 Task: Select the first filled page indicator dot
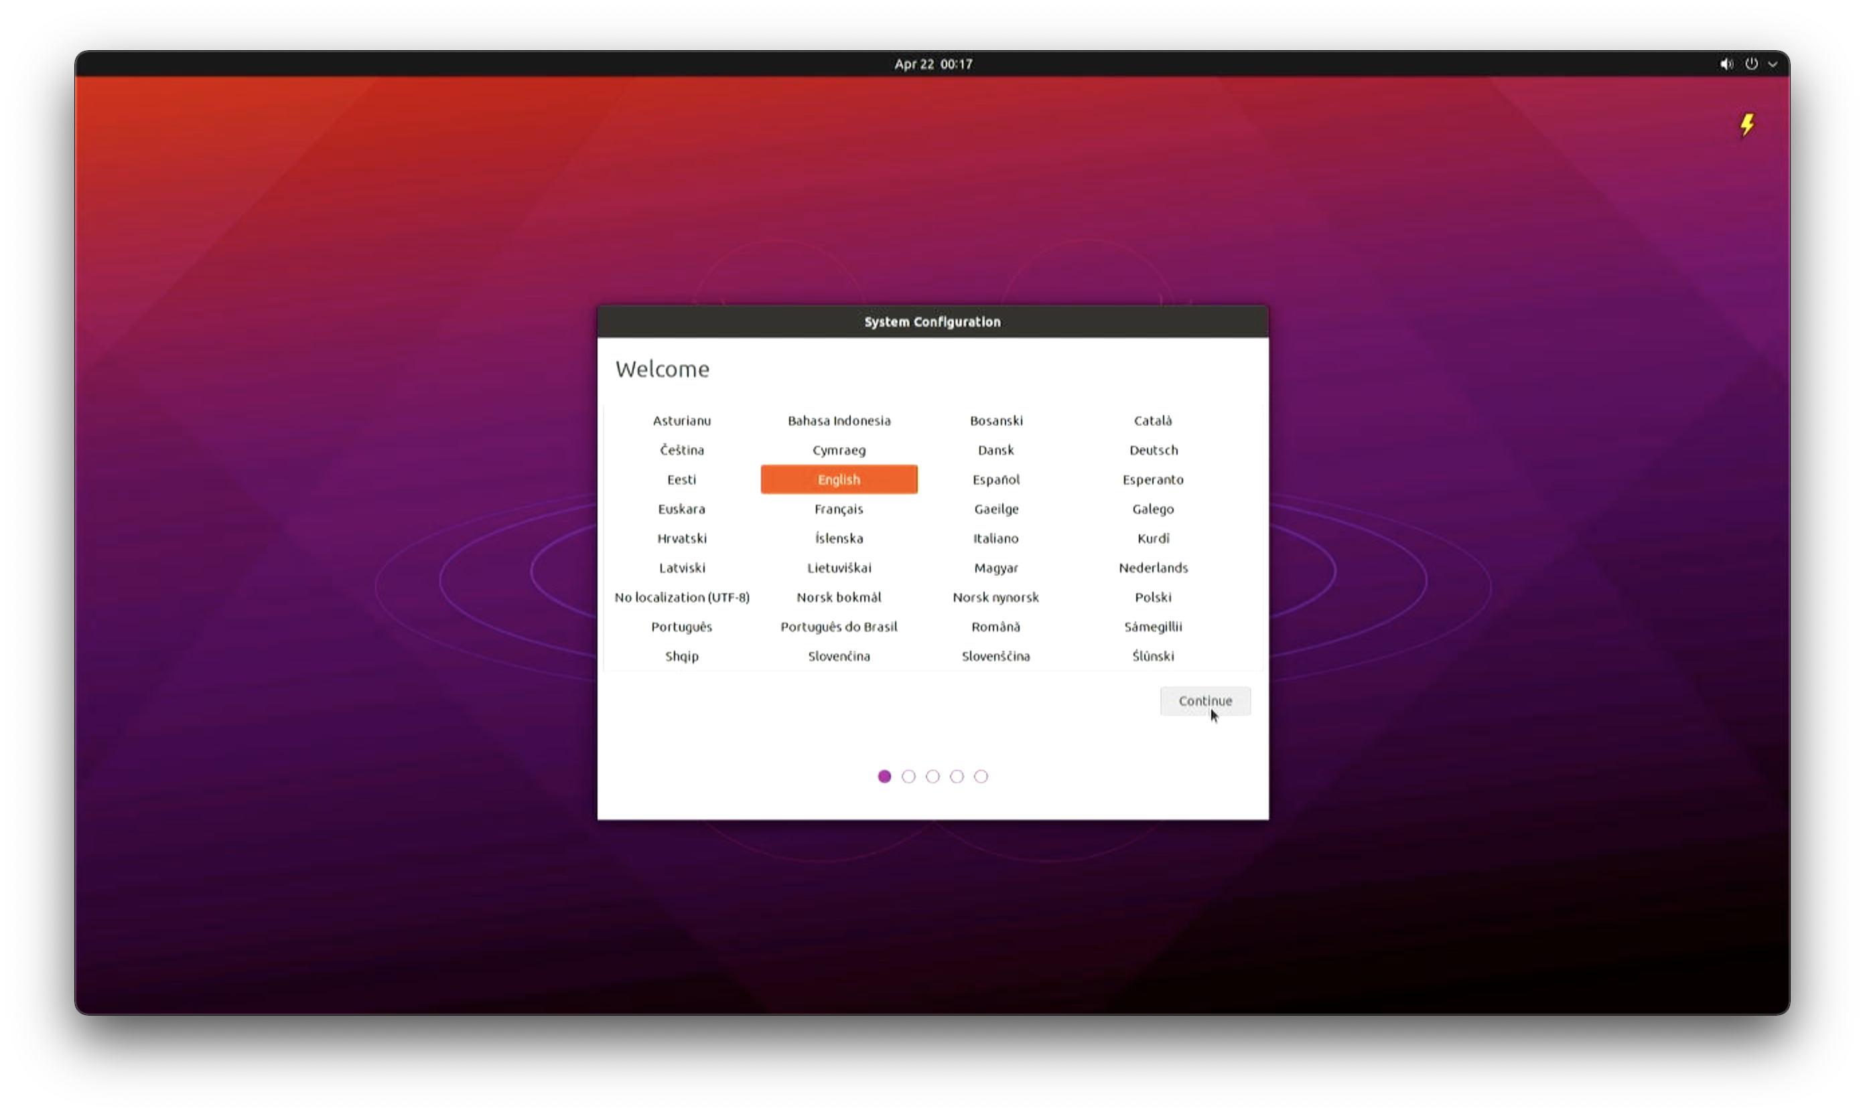tap(884, 776)
